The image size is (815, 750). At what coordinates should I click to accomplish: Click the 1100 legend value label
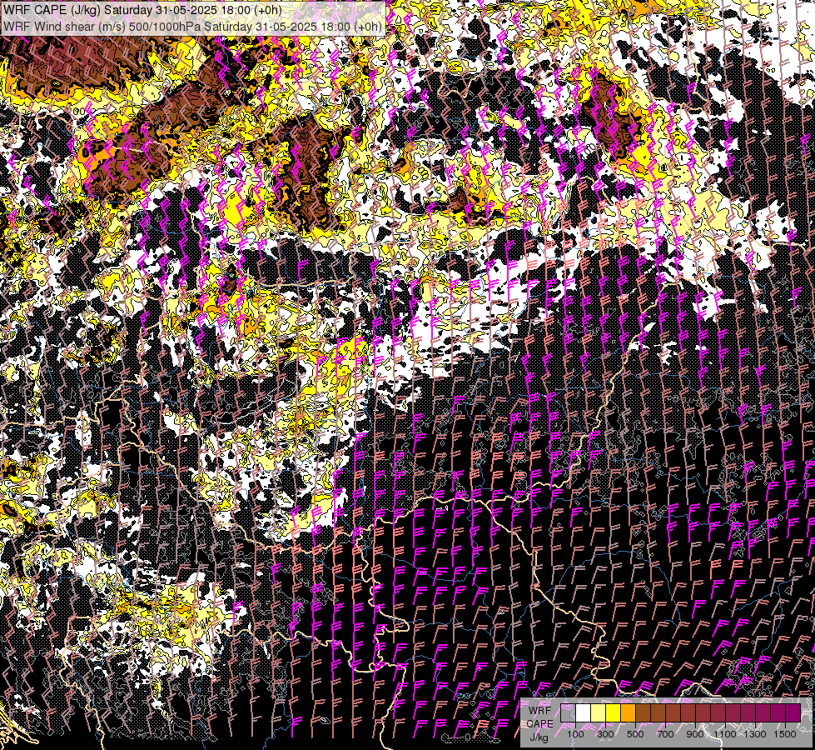[725, 734]
